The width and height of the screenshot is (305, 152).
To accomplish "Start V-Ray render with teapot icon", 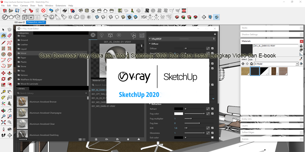I will (11, 17).
